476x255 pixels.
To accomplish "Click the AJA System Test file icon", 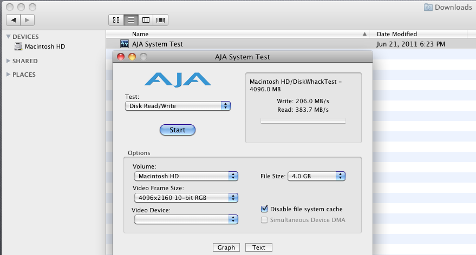I will [x=124, y=44].
